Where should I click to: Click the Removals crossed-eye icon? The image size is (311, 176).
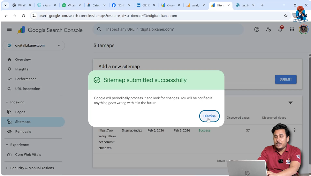pos(9,132)
